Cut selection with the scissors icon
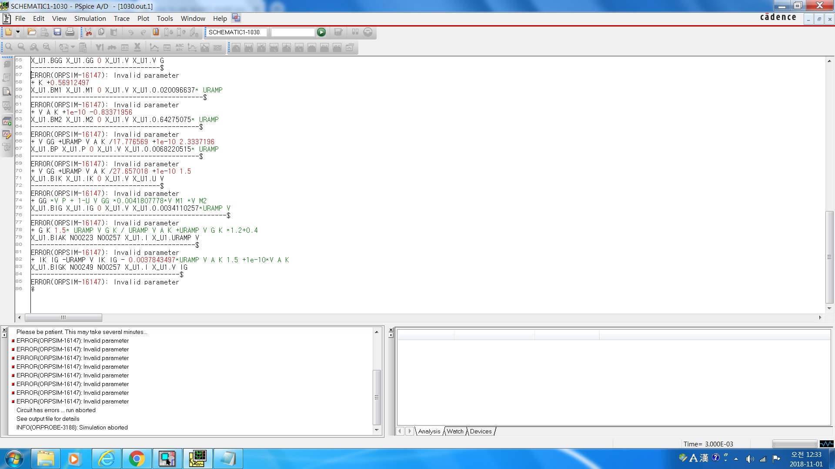835x469 pixels. [x=89, y=32]
